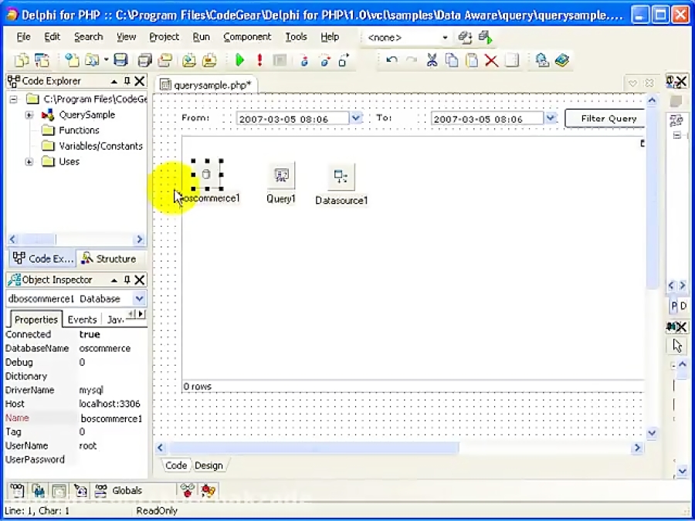The width and height of the screenshot is (695, 521).
Task: Open the From date picker dropdown
Action: [355, 118]
